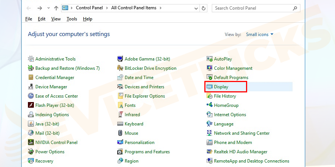Select the Flash Player icon
This screenshot has width=335, height=167.
[x=31, y=105]
